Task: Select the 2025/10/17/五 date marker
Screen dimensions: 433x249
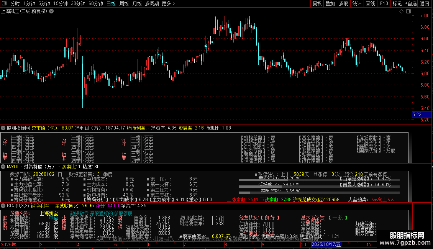Action: click(x=326, y=244)
